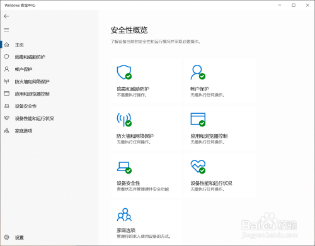Click the 病毒和威胁防护 tile title

[133, 89]
